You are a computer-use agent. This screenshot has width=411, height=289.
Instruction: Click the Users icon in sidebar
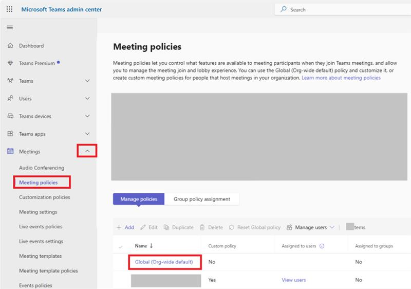pyautogui.click(x=10, y=98)
